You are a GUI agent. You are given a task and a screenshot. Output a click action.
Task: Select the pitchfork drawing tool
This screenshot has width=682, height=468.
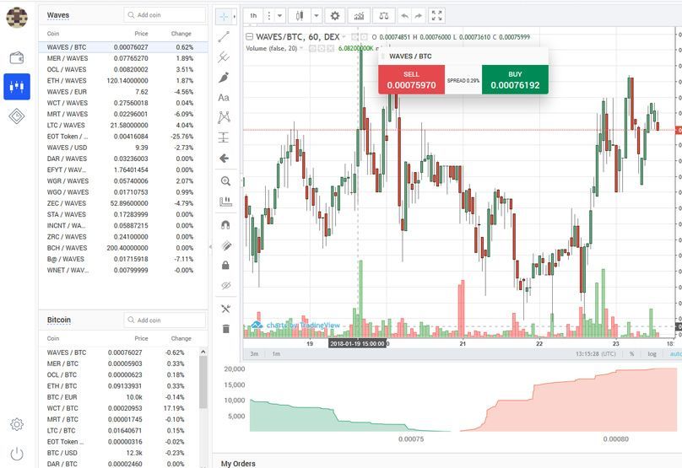click(224, 57)
